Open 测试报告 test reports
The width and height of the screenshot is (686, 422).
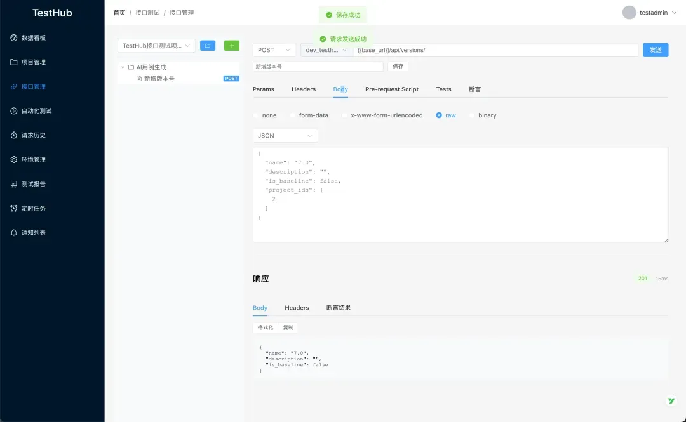(15, 183)
